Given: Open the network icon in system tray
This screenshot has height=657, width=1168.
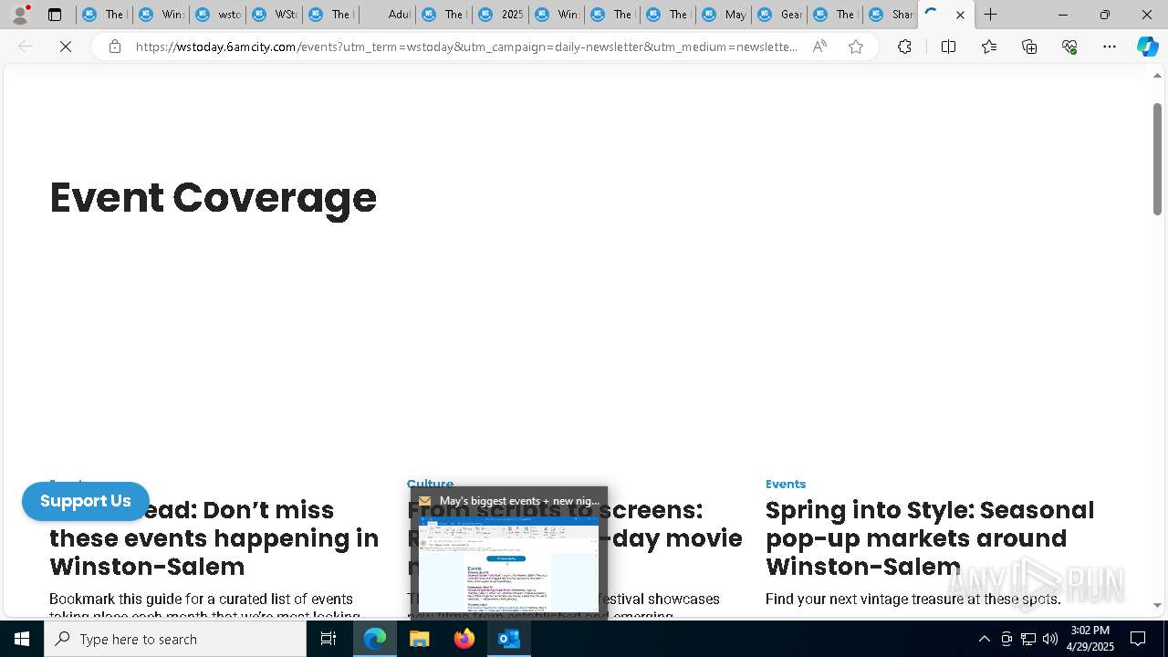Looking at the screenshot, I should tap(1028, 639).
